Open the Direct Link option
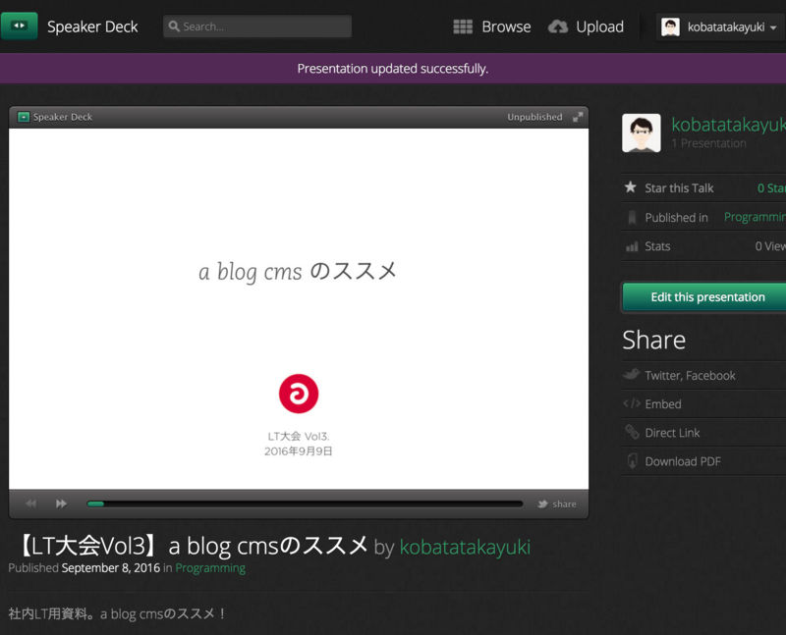 672,433
